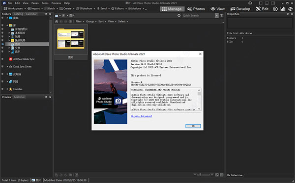Open the Tools menu
Image resolution: width=295 pixels, height=183 pixels.
45,3
